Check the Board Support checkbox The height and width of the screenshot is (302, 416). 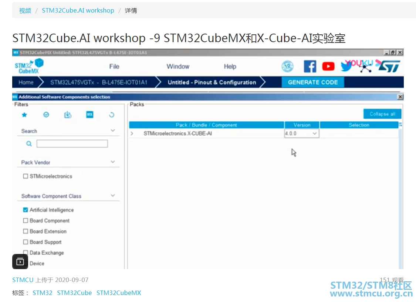[26, 242]
